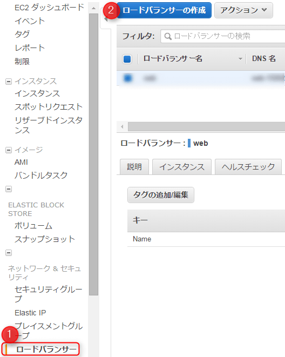Focus the ロードバランサーの検索 filter field
The height and width of the screenshot is (357, 285).
click(x=223, y=36)
